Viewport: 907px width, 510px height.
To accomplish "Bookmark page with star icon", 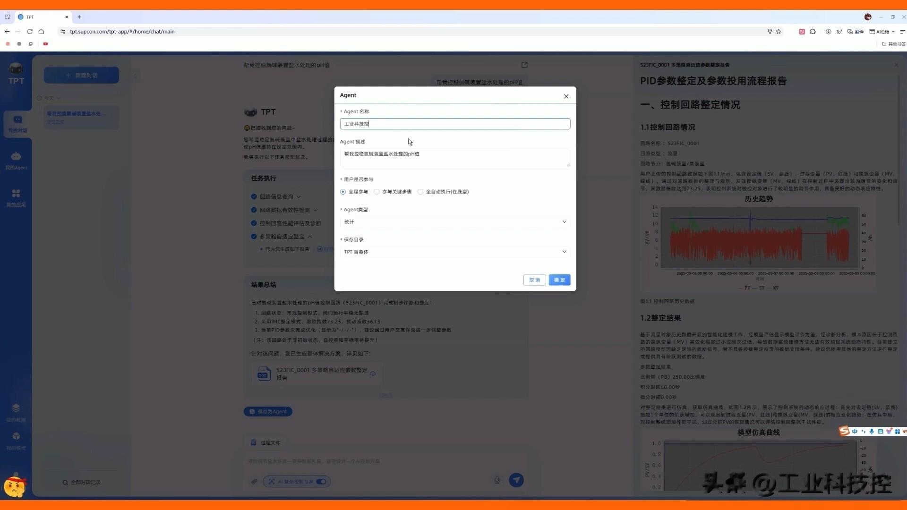I will [779, 32].
